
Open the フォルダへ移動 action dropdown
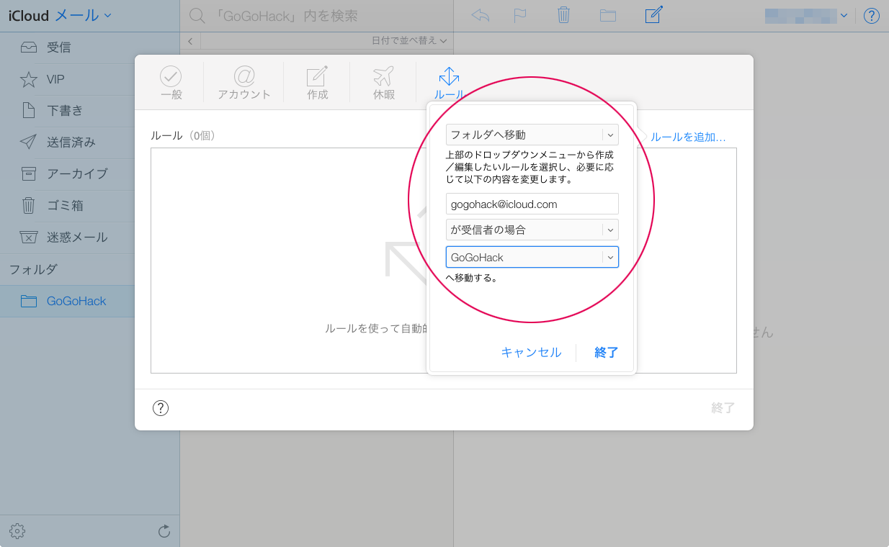click(532, 135)
